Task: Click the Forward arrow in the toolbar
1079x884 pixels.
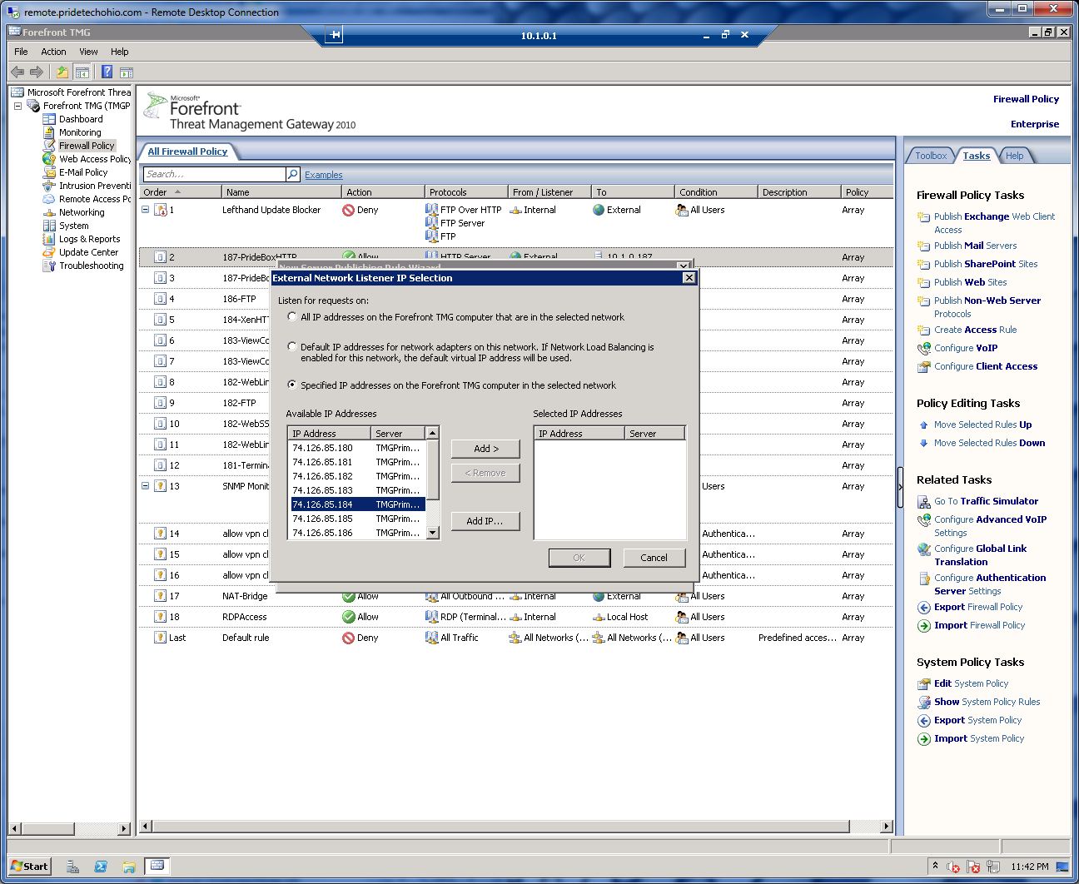Action: 36,72
